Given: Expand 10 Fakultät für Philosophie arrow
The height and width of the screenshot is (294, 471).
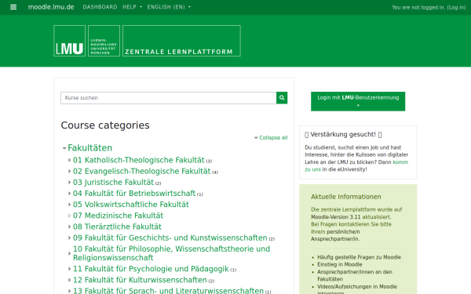Looking at the screenshot, I should click(69, 253).
